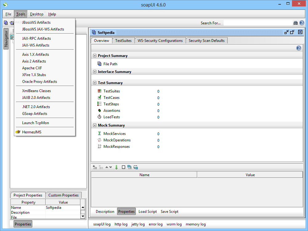Collapse the Project Summary section
308x231 pixels.
[x=95, y=55]
